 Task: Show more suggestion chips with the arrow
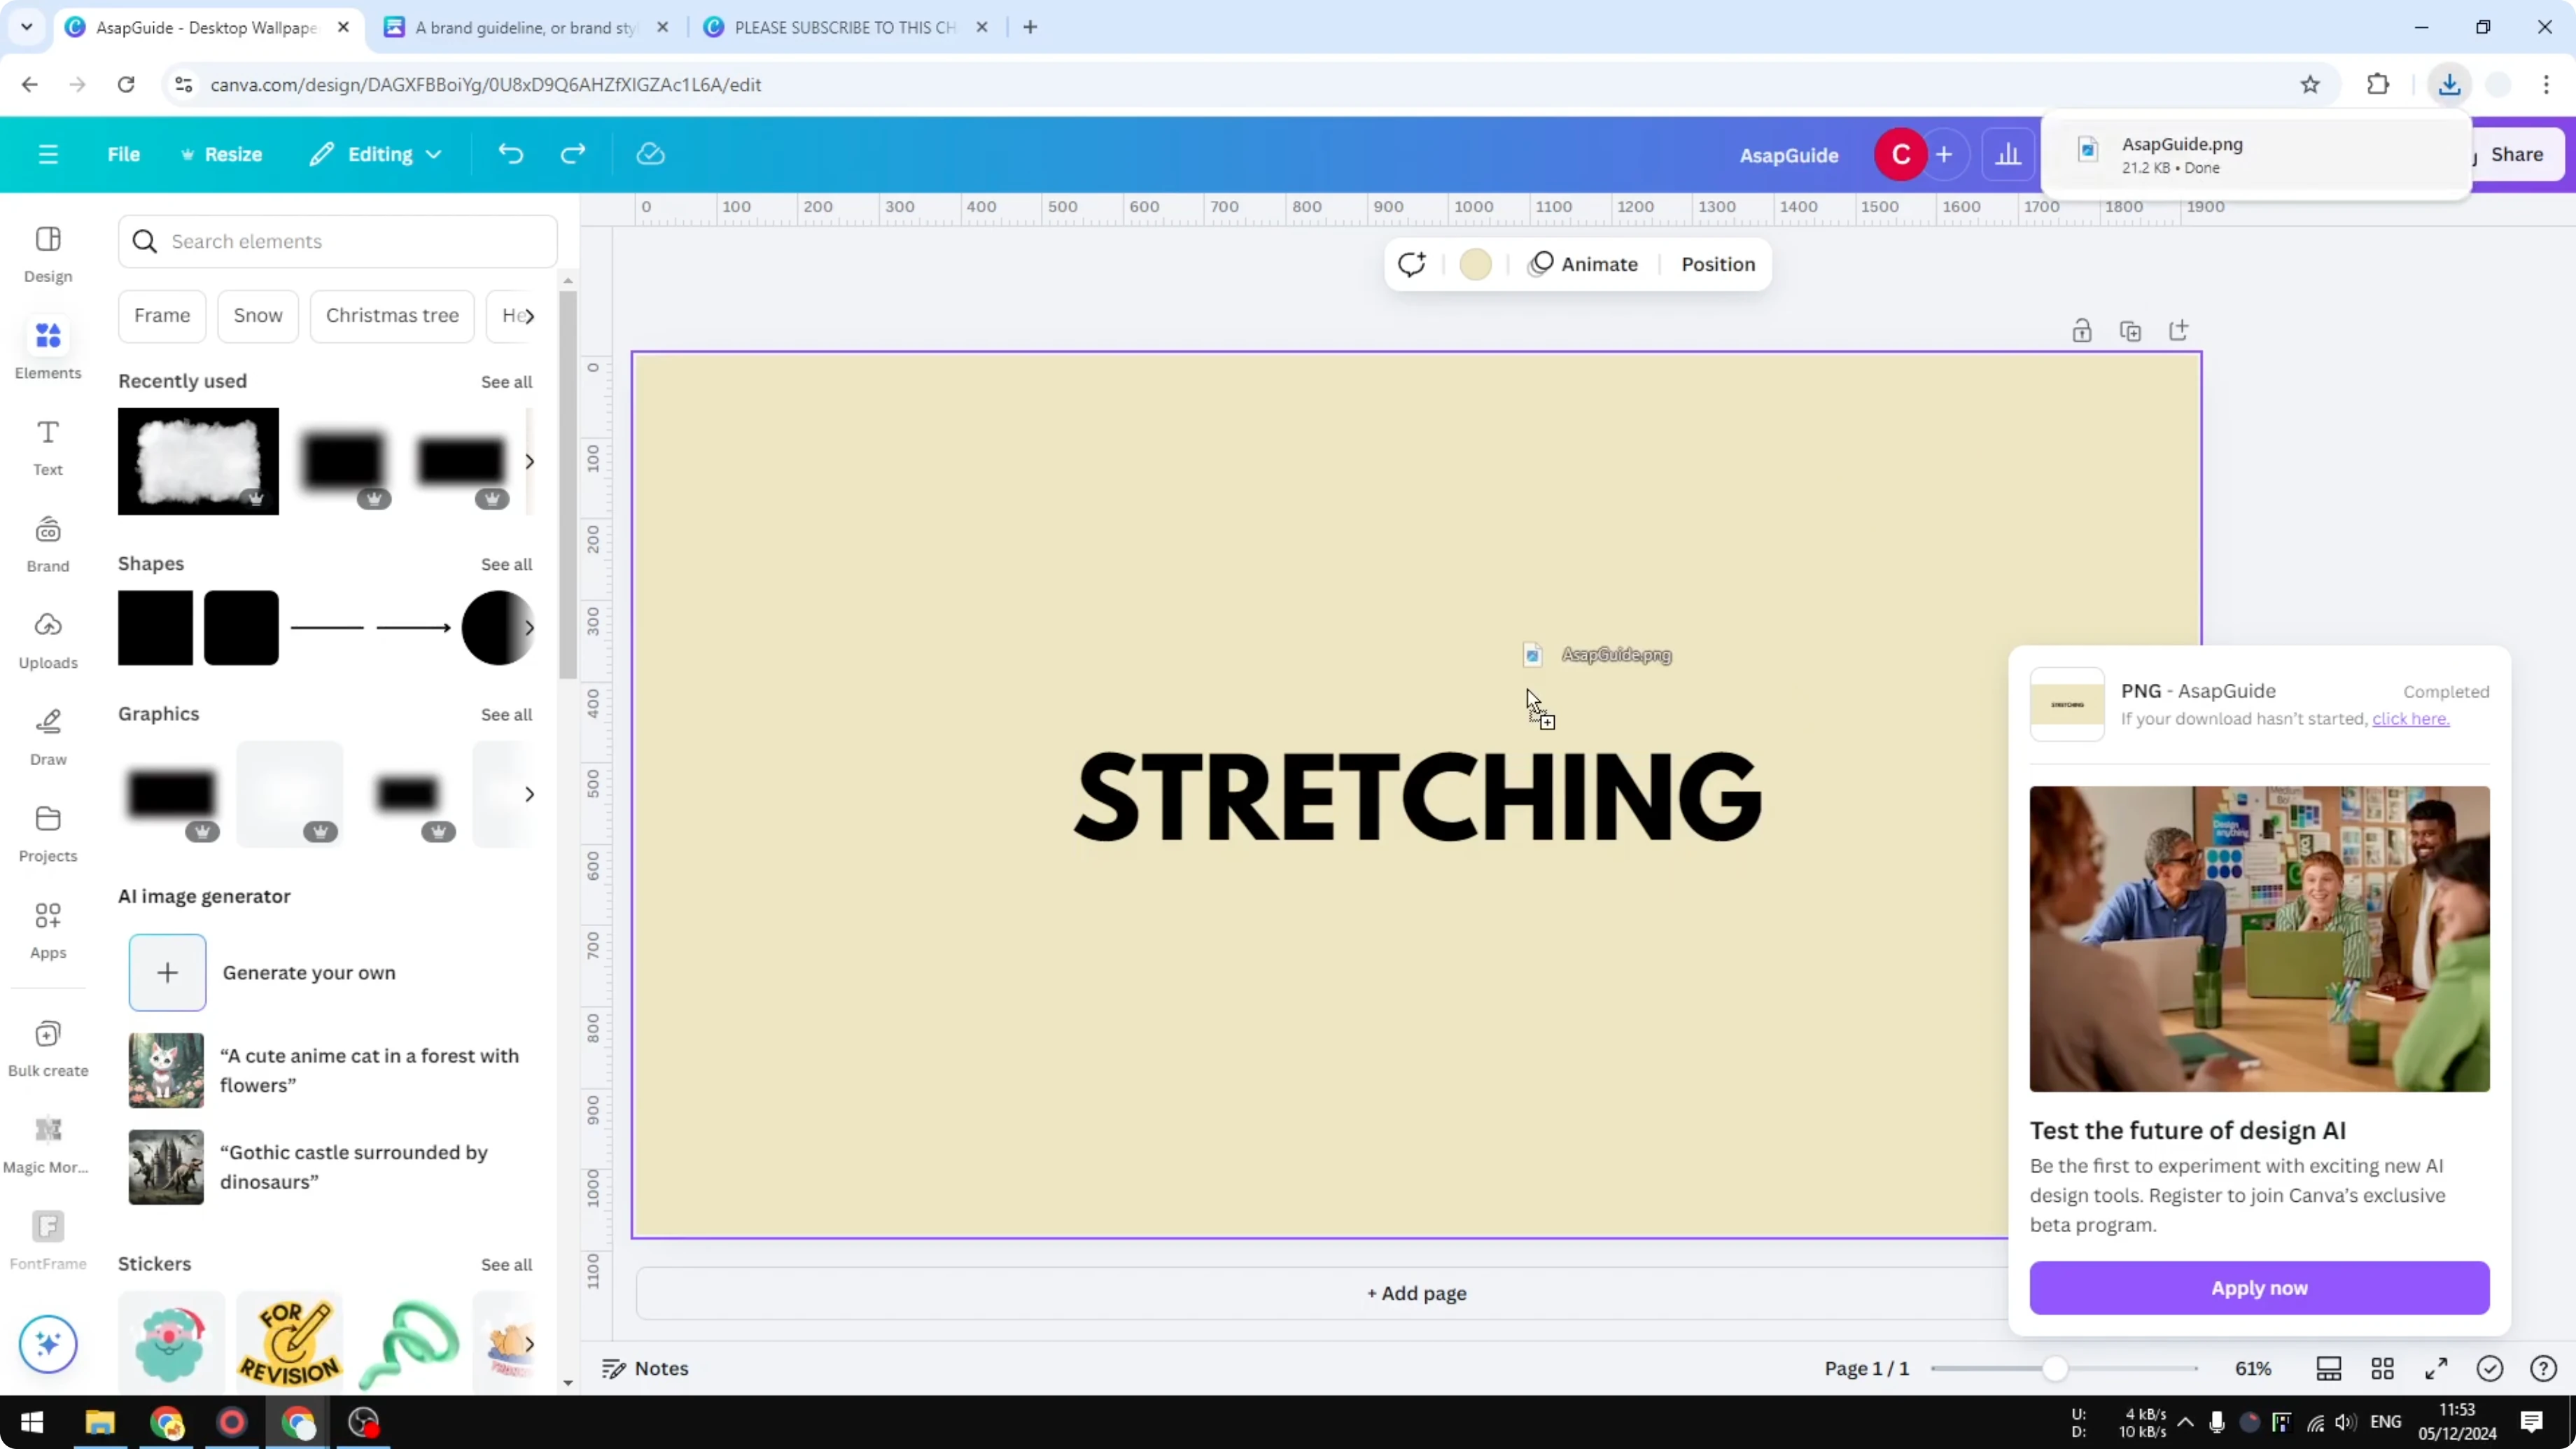pyautogui.click(x=529, y=316)
